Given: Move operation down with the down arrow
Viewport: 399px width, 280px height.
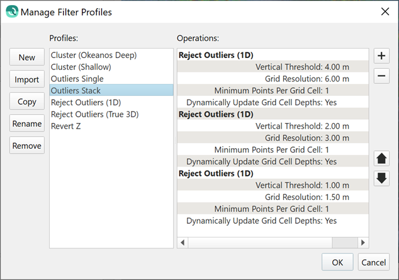Looking at the screenshot, I should point(381,178).
